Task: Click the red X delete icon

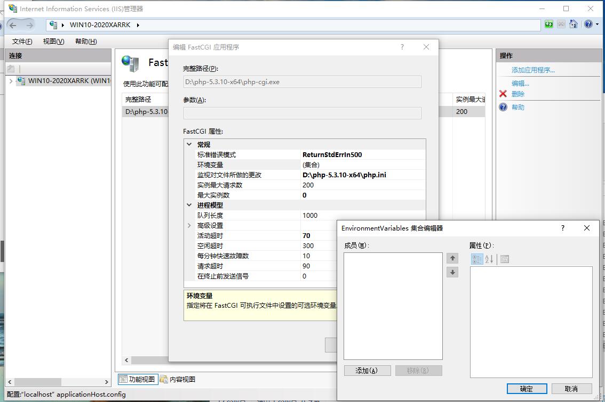Action: tap(503, 94)
